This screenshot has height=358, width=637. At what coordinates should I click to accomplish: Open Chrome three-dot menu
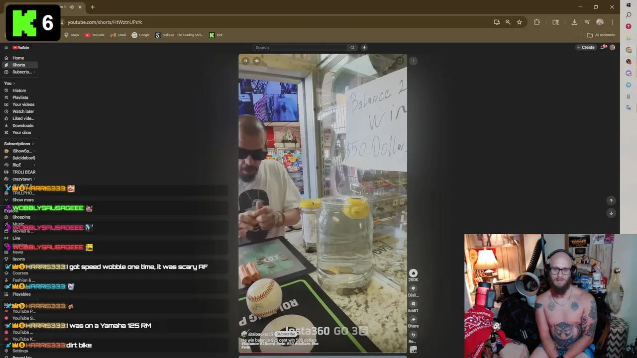click(613, 22)
